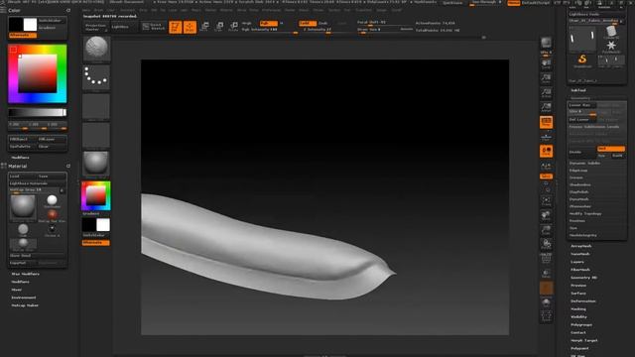Image resolution: width=635 pixels, height=357 pixels.
Task: Click Lower Res button
Action: click(582, 105)
